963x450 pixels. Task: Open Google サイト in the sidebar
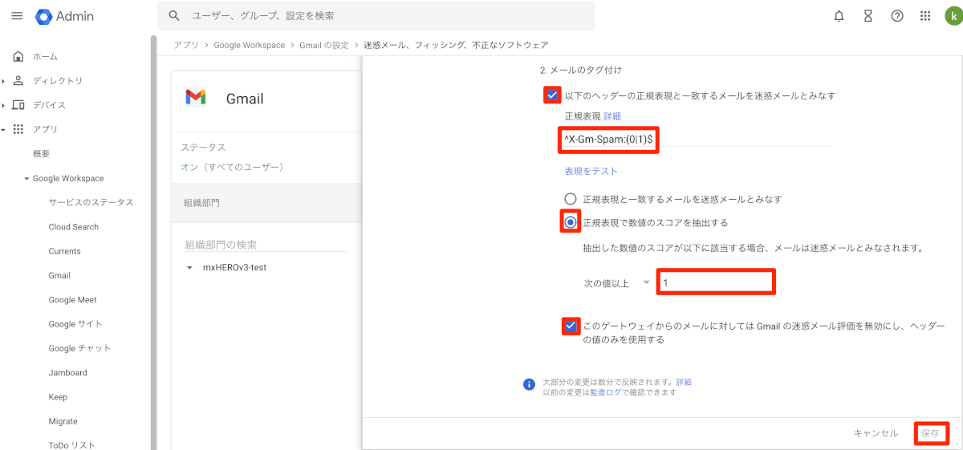coord(75,324)
